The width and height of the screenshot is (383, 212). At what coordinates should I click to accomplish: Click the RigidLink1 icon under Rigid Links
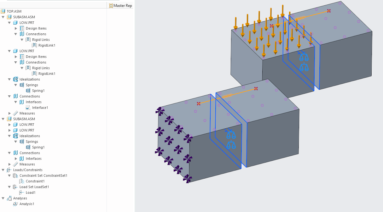pyautogui.click(x=34, y=45)
